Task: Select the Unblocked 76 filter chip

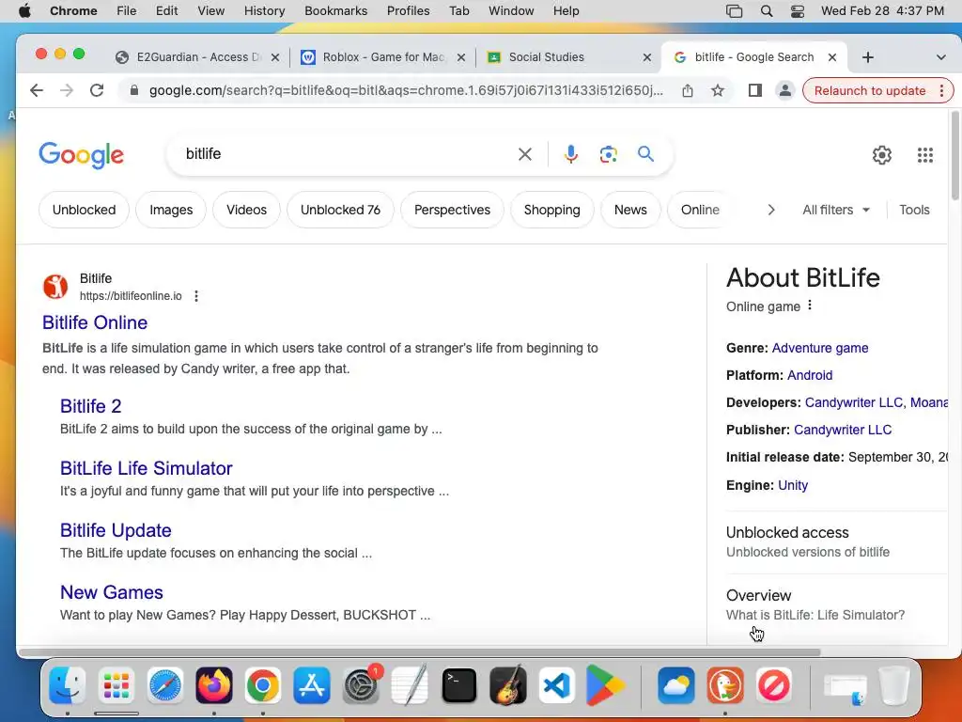Action: pos(340,210)
